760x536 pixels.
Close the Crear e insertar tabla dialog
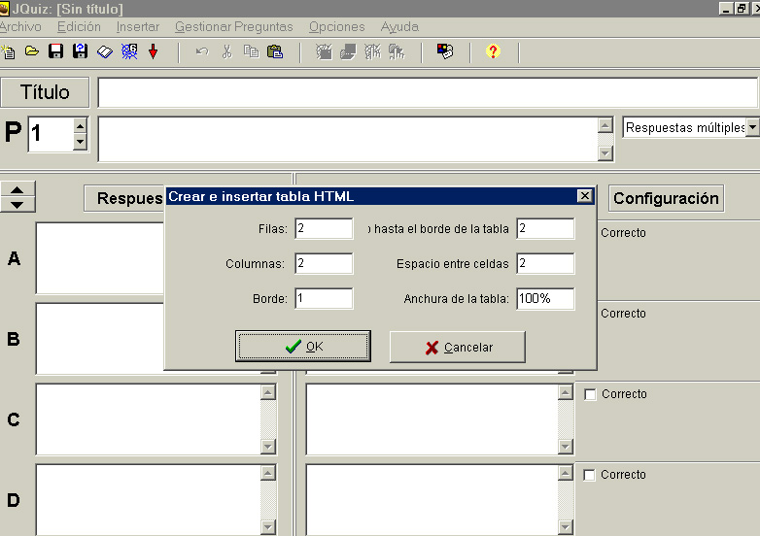click(583, 196)
